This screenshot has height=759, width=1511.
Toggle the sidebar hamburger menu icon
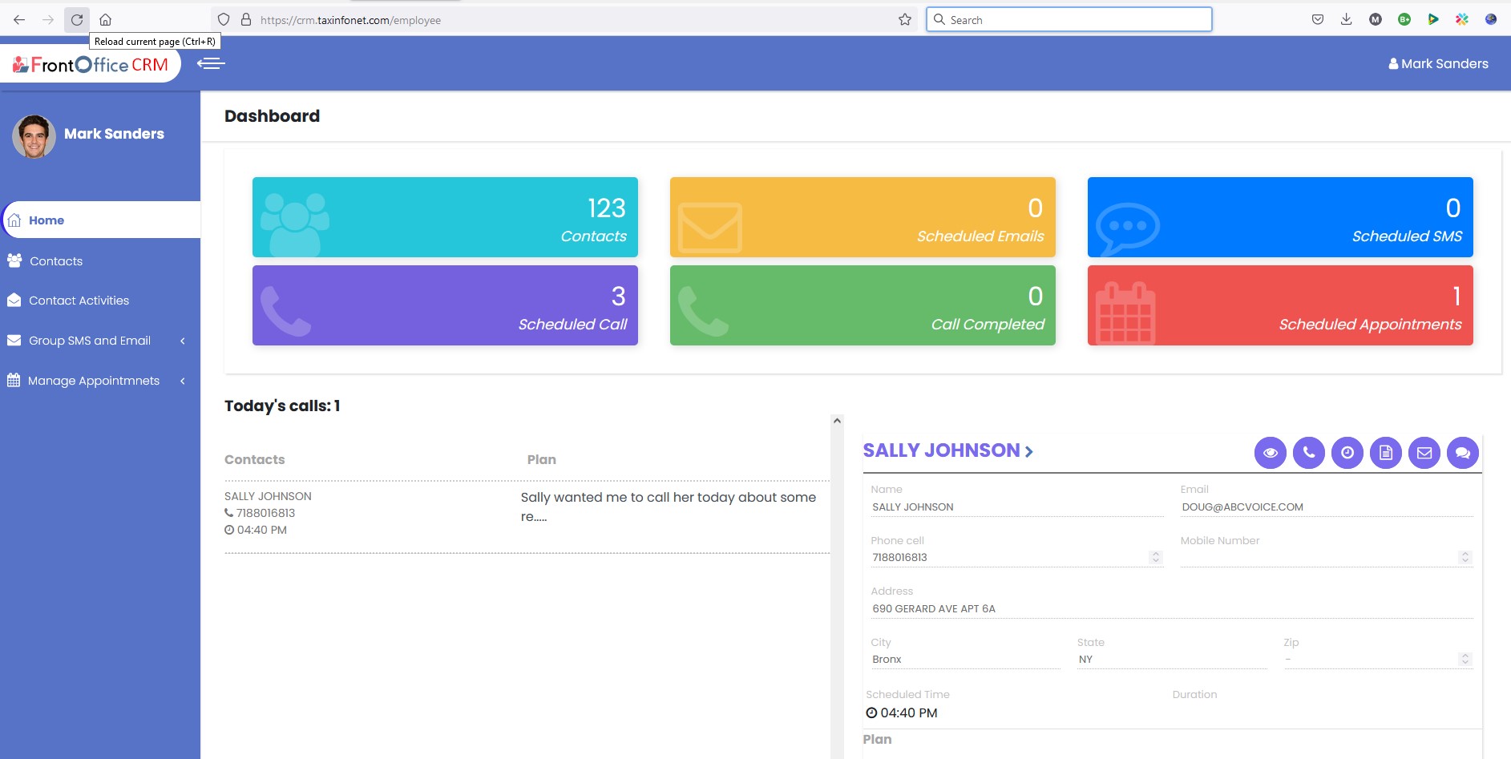coord(211,63)
